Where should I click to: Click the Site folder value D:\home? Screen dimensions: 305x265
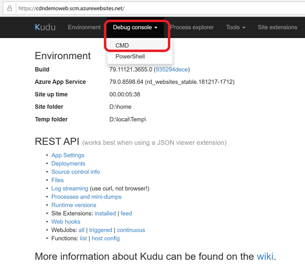(x=120, y=107)
